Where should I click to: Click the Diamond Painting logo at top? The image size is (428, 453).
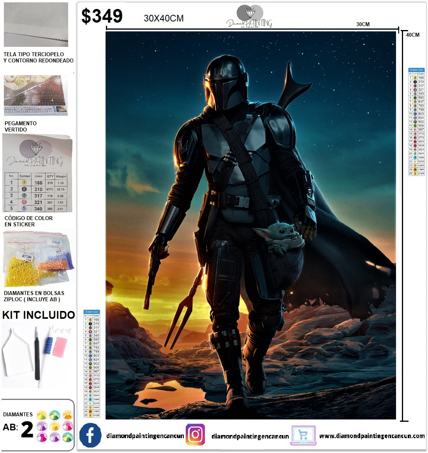[x=249, y=17]
